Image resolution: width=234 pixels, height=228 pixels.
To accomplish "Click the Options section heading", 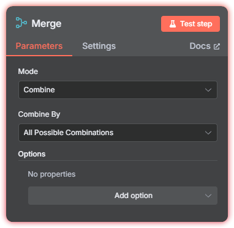I will click(x=32, y=154).
